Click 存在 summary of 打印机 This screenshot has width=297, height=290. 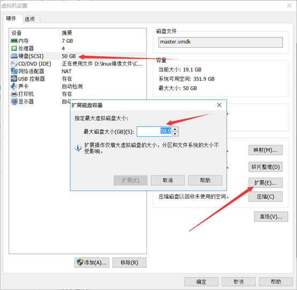[x=67, y=94]
